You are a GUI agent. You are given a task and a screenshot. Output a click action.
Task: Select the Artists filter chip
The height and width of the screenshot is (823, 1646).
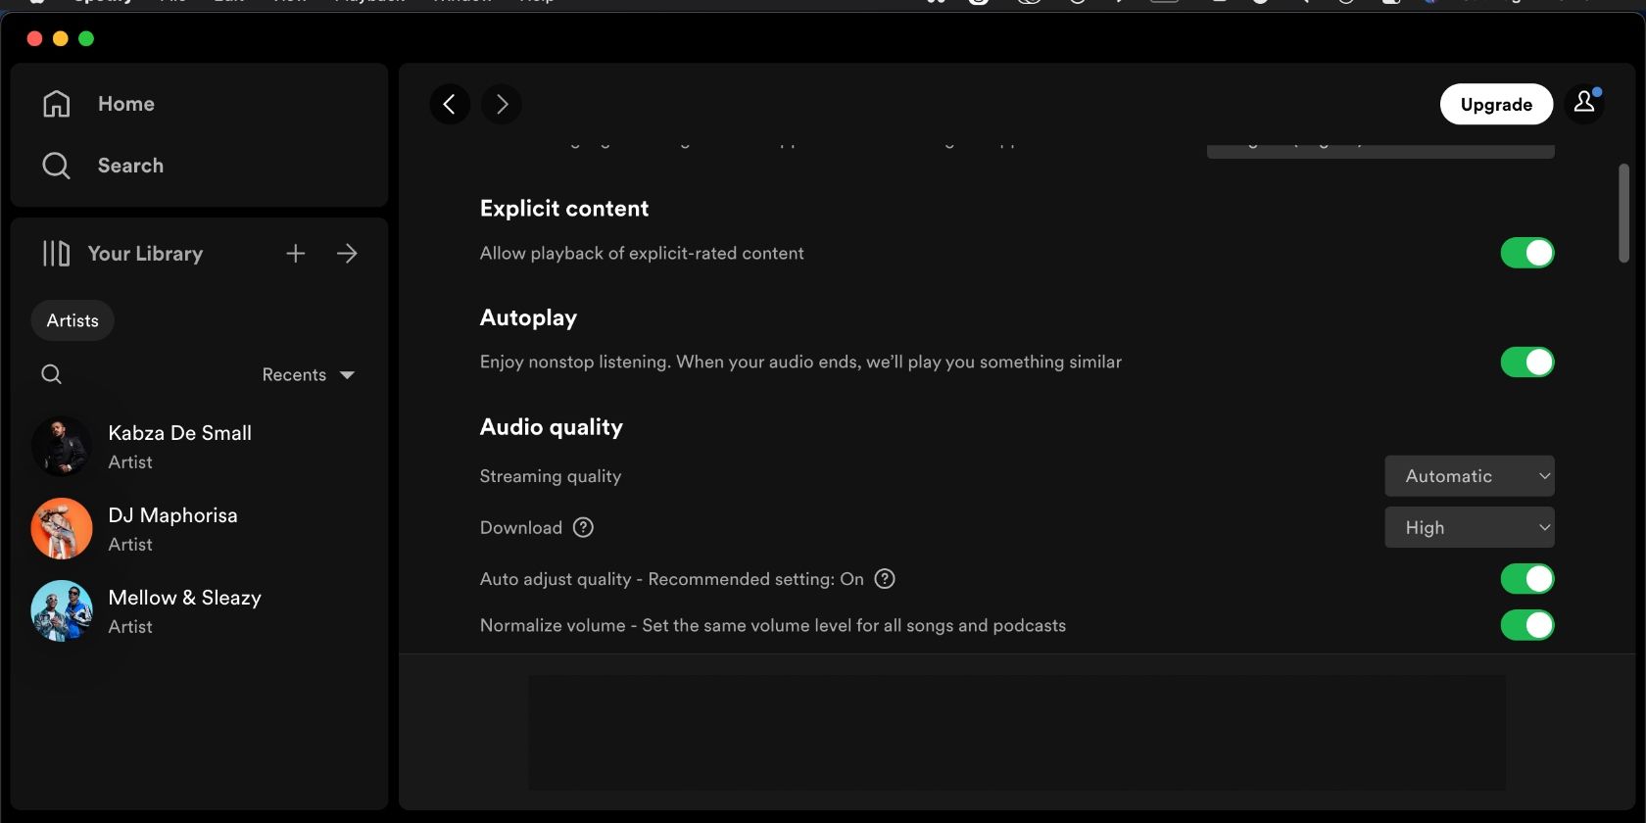tap(73, 320)
